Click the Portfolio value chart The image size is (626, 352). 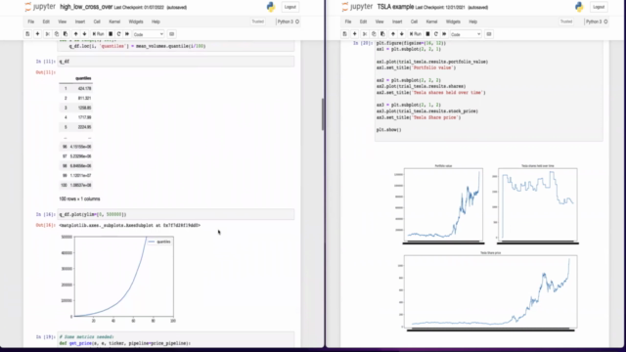[x=443, y=204]
